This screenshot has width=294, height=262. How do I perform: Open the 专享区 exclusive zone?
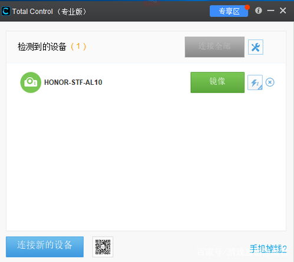(x=229, y=11)
